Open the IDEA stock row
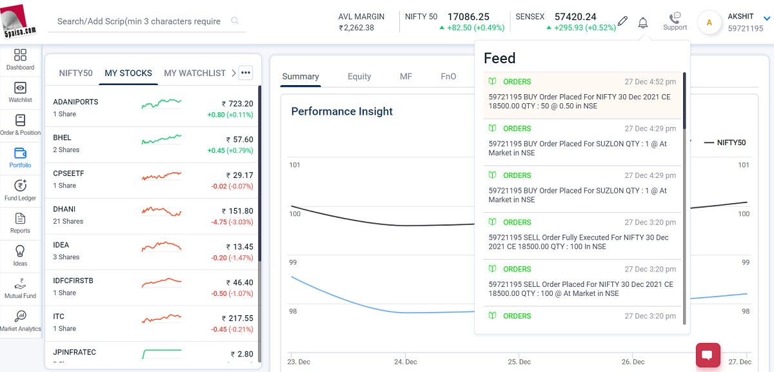This screenshot has height=372, width=774. click(x=152, y=252)
